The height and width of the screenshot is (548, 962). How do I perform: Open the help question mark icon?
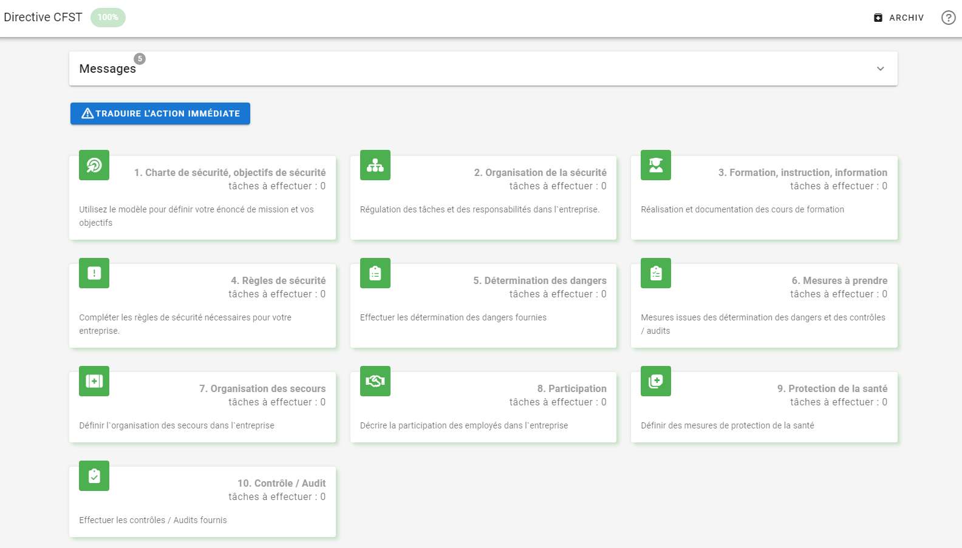948,18
